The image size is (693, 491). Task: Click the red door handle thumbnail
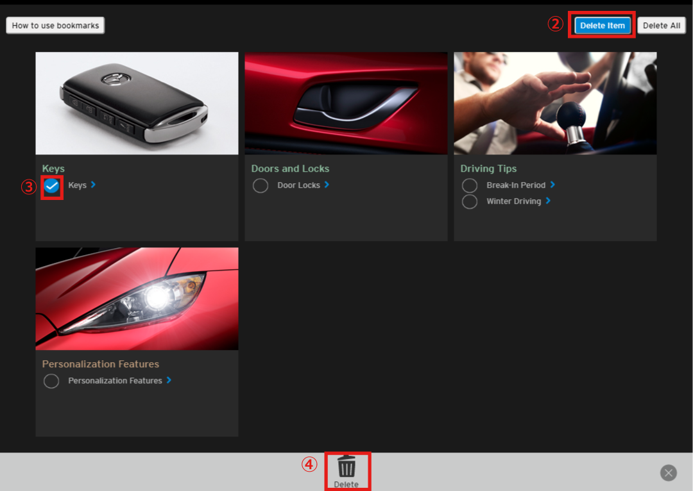pos(346,103)
